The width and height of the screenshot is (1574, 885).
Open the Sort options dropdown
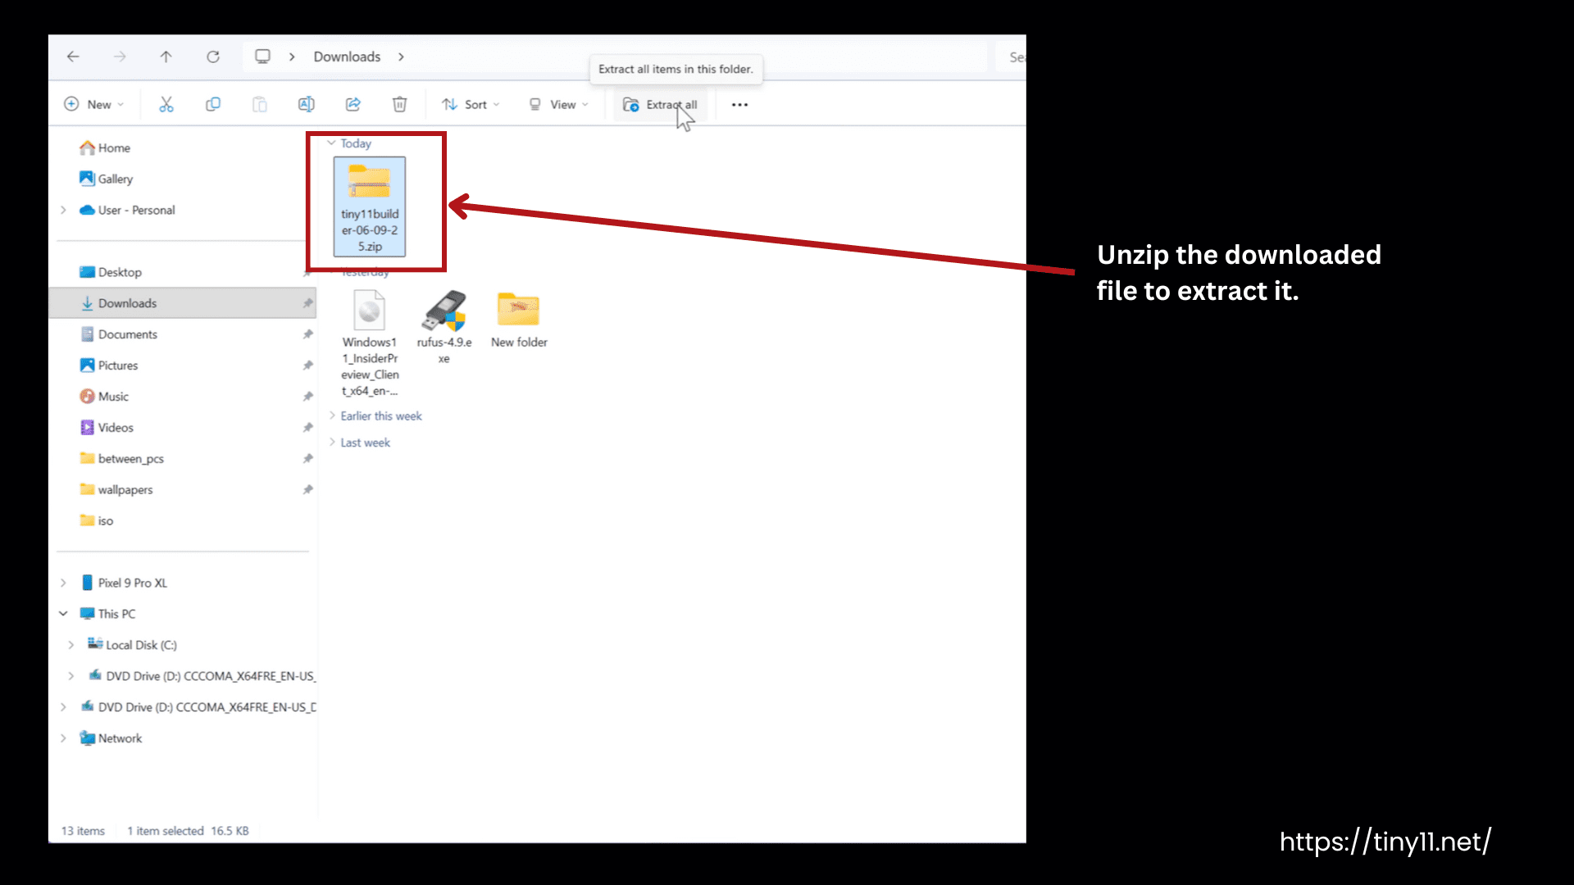point(471,104)
